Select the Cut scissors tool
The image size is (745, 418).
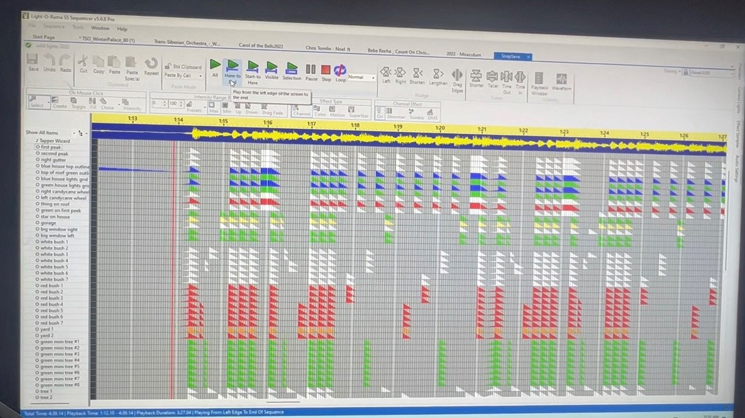coord(83,63)
